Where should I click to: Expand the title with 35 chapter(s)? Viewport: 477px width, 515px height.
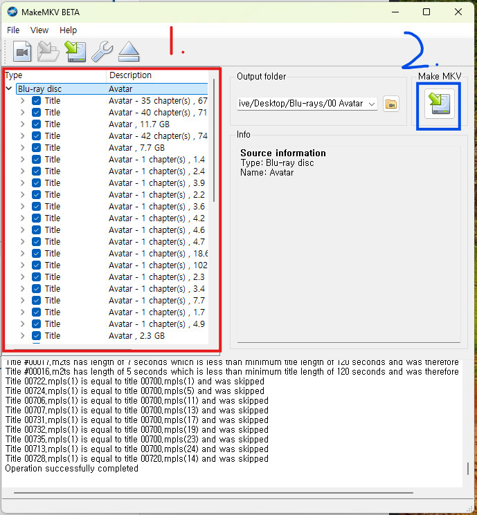click(22, 100)
